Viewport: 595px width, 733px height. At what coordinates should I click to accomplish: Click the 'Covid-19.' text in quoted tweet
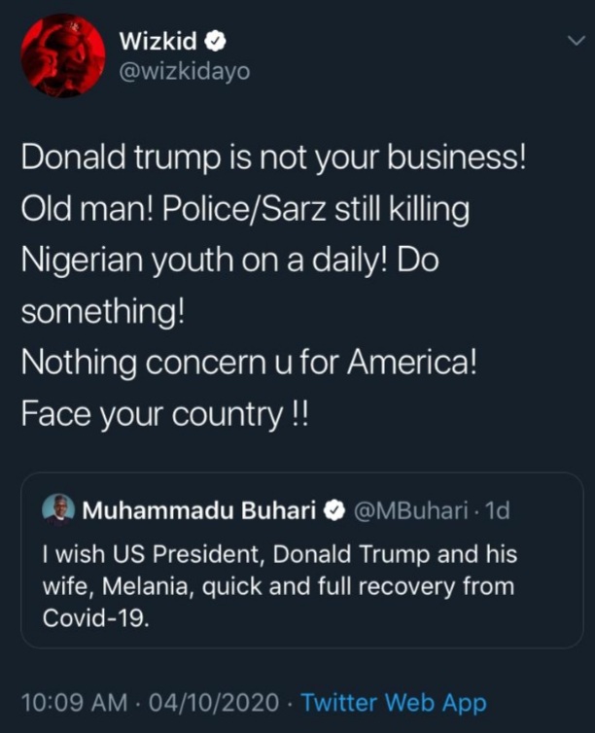point(95,619)
